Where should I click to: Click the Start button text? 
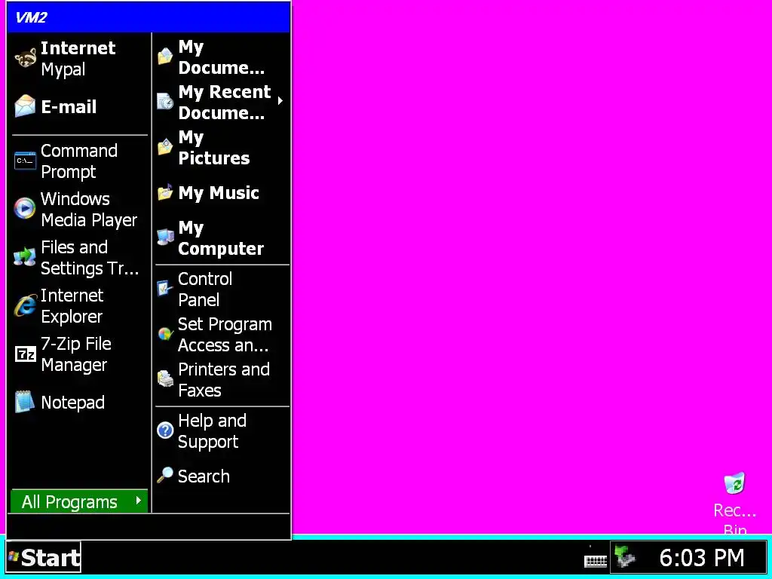click(x=51, y=558)
